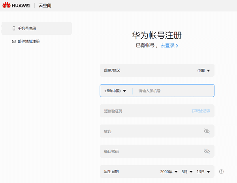
Task: Toggle visibility eye in 密码 field
Action: [x=207, y=131]
